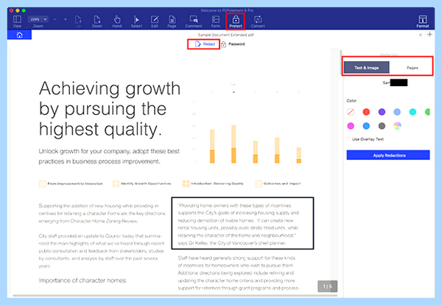Choose the blue color swatch

click(x=366, y=126)
